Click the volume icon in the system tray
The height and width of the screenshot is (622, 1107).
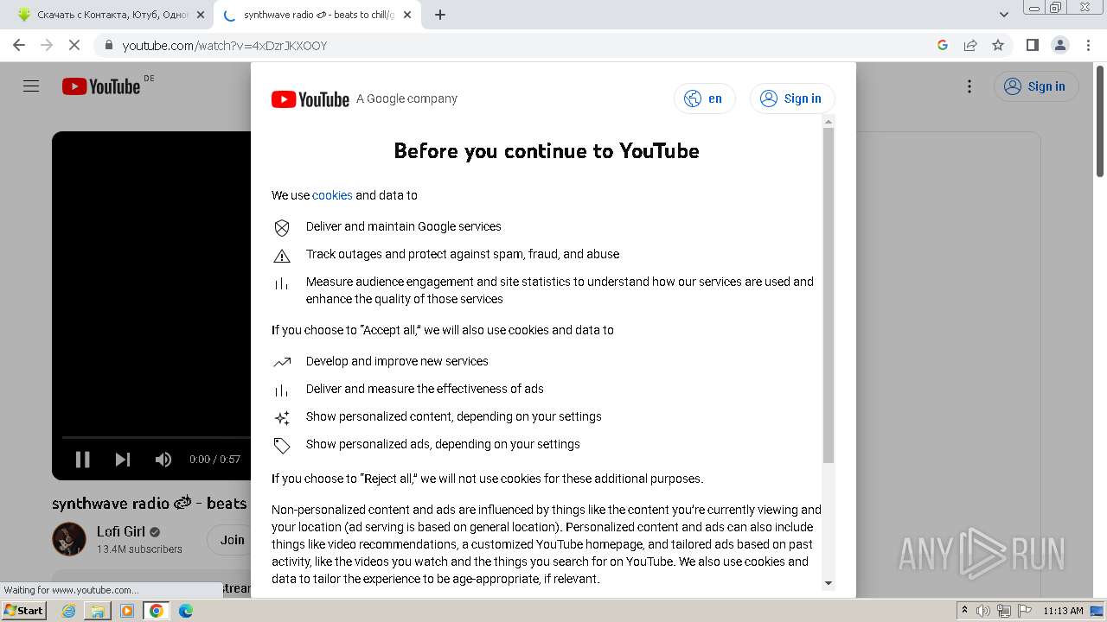(983, 611)
